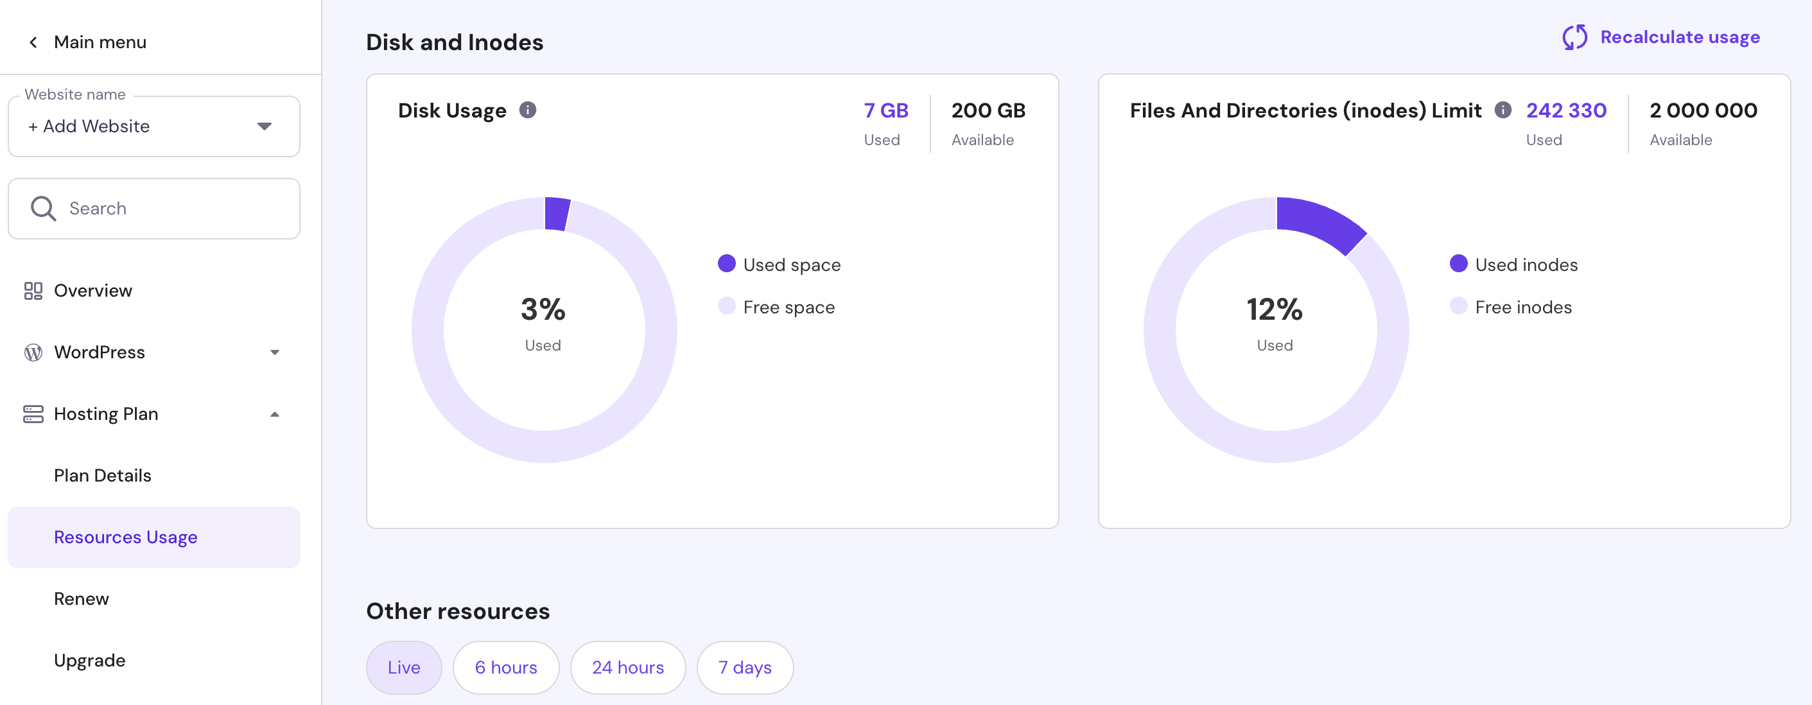Screen dimensions: 1812x705
Task: Collapse the Hosting Plan section
Action: [274, 413]
